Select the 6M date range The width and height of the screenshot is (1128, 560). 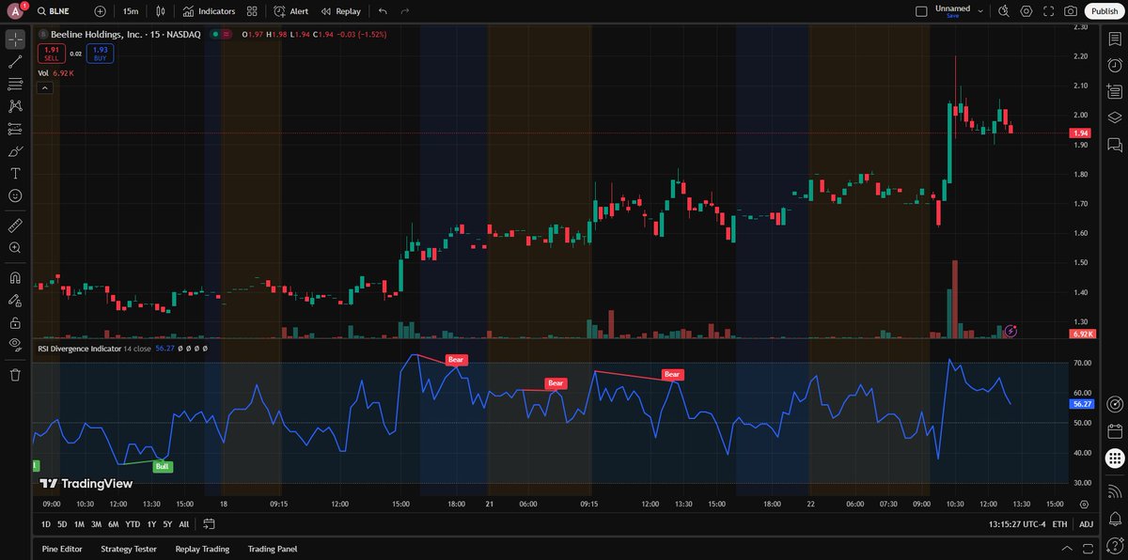tap(113, 523)
